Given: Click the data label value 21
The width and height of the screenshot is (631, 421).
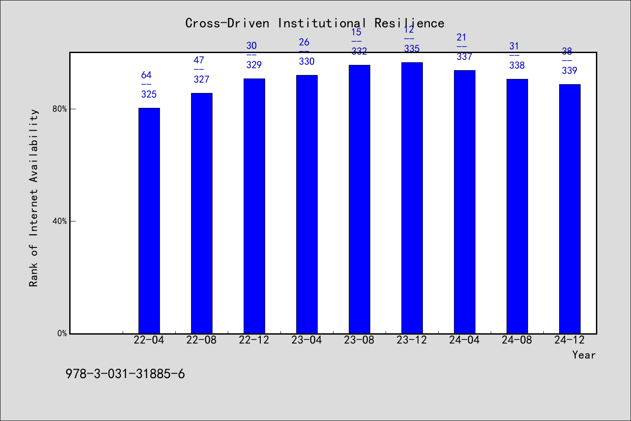Looking at the screenshot, I should (462, 38).
